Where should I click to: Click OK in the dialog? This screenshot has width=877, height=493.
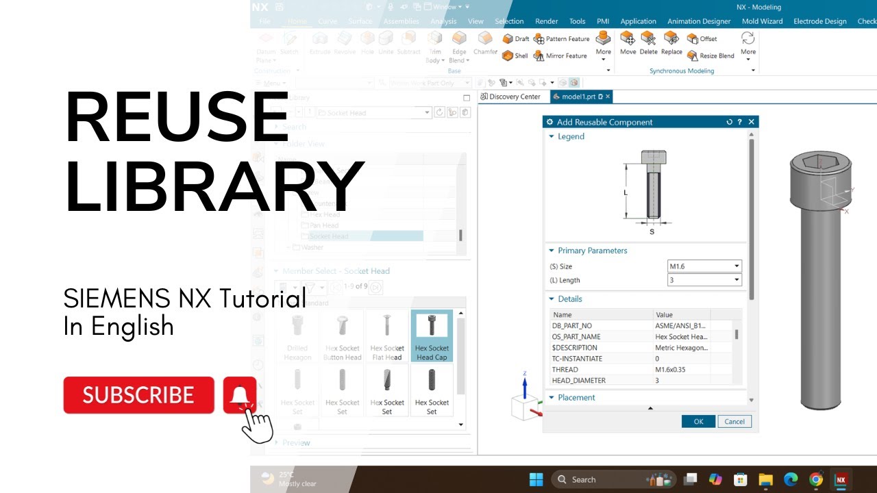pyautogui.click(x=698, y=422)
